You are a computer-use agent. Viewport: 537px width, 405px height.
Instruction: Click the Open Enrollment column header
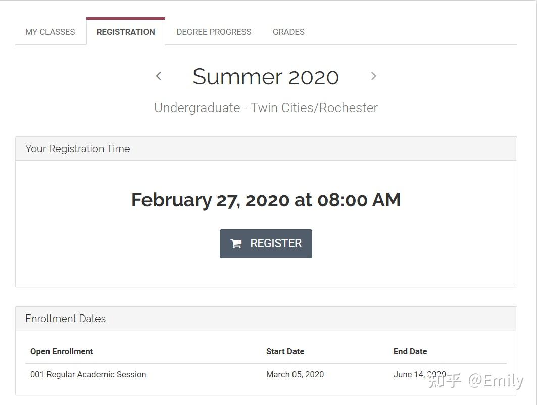[x=62, y=351]
